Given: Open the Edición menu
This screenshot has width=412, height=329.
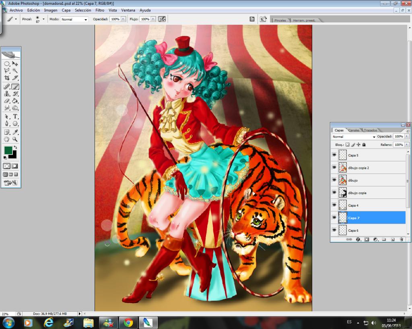Looking at the screenshot, I should [x=34, y=10].
